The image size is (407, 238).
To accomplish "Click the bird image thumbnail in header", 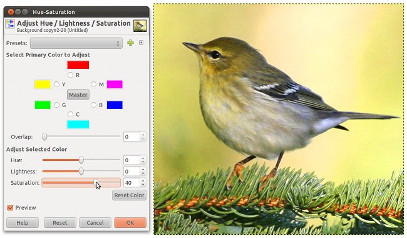I will tap(140, 26).
